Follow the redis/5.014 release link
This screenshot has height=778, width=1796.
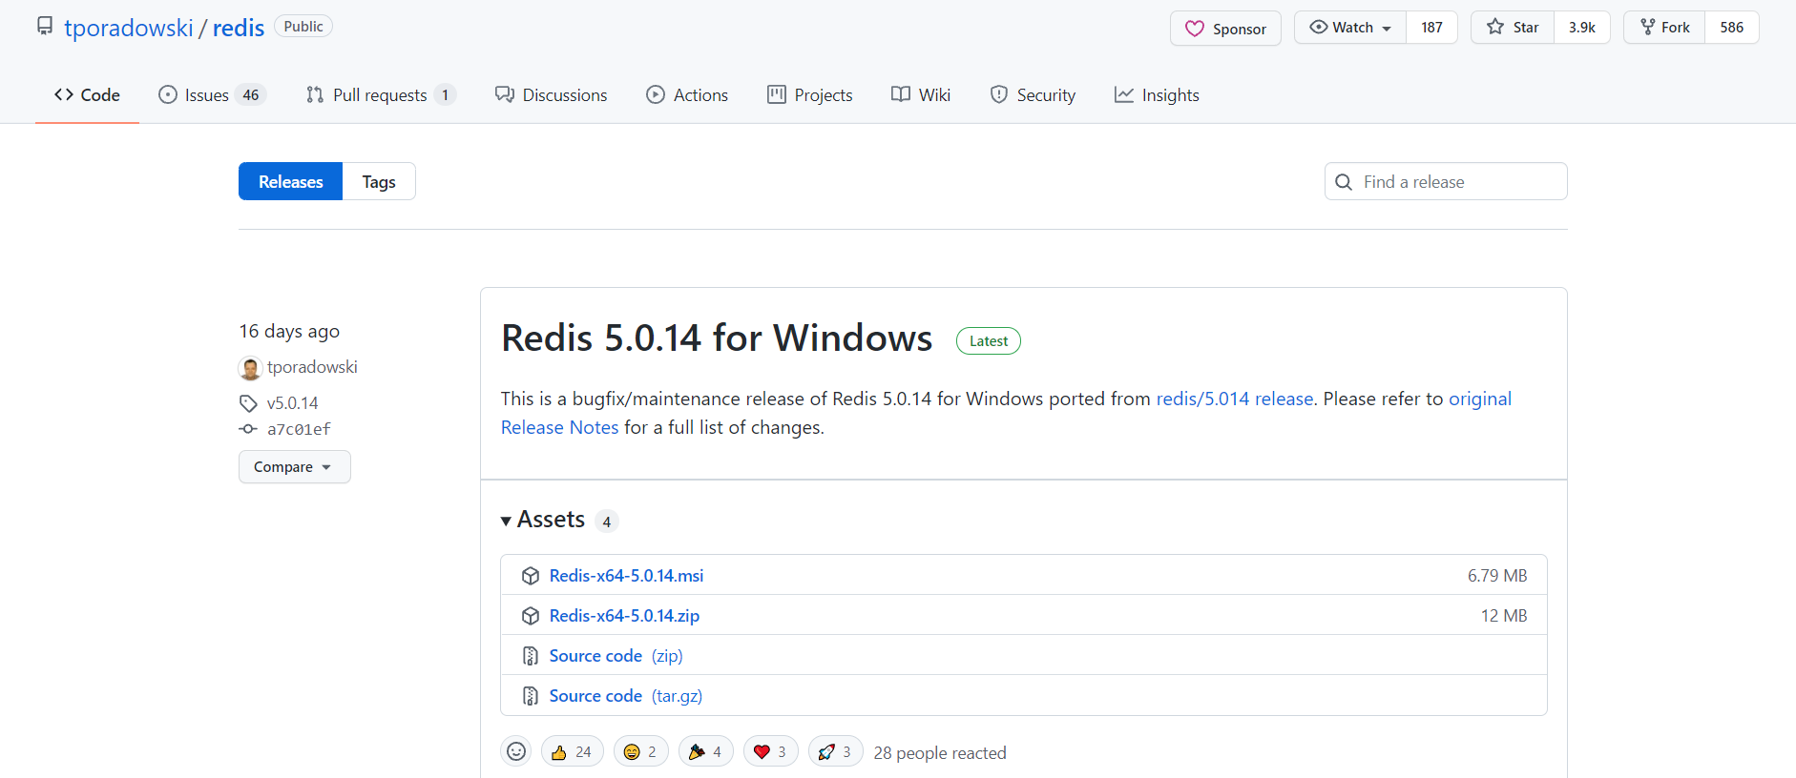coord(1235,399)
